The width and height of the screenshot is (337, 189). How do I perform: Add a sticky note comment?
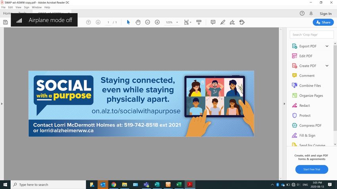coord(213,22)
